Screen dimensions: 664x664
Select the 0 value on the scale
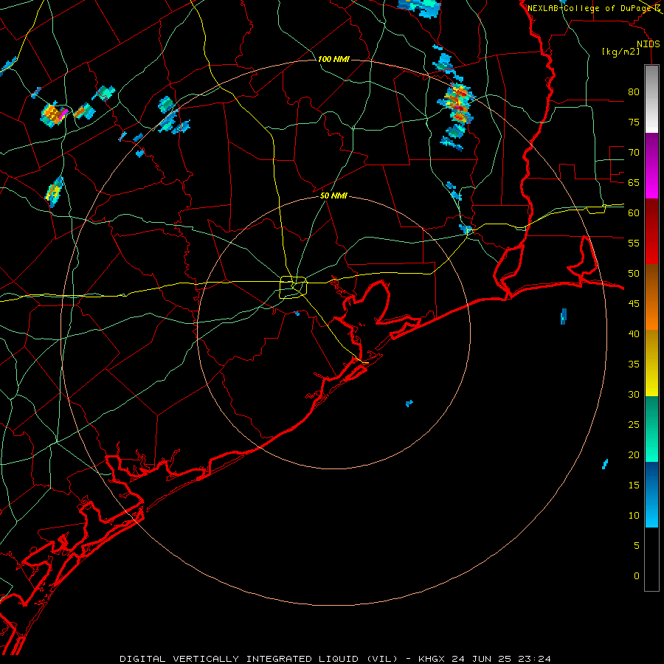tap(637, 576)
